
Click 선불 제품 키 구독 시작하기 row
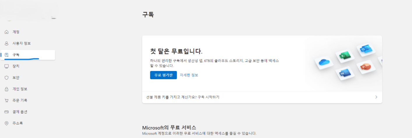tap(262, 97)
